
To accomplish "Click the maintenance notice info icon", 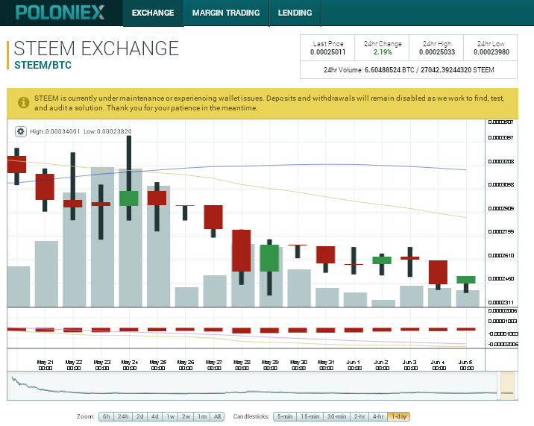I will click(x=23, y=102).
